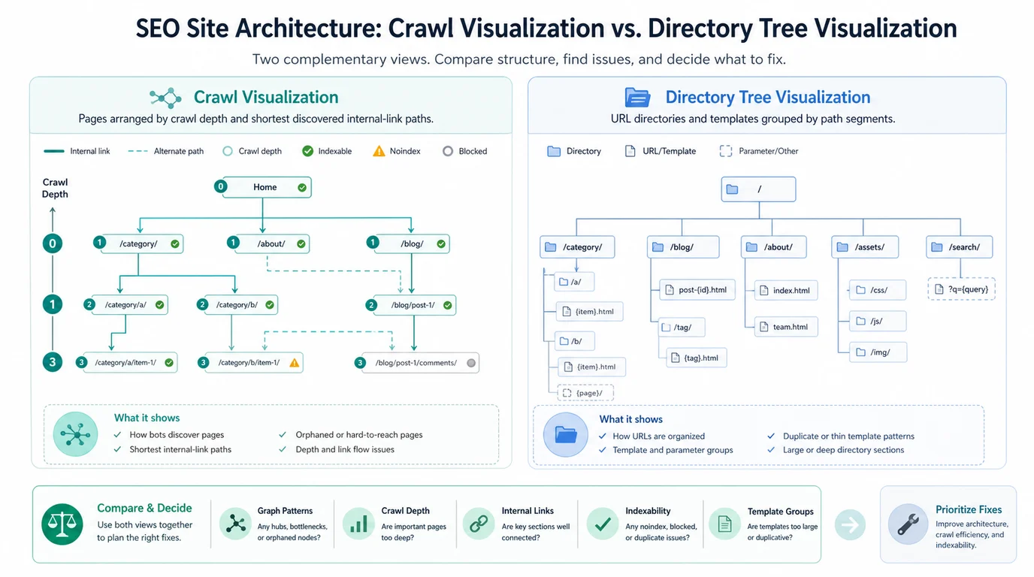Click the green check on /blog/post-1/ node
Viewport: 1034px width, 577px height.
448,305
